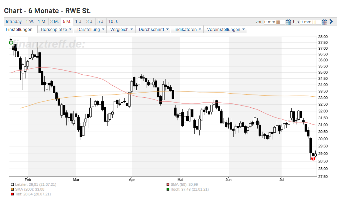This screenshot has height=197, width=337.
Task: Click the legend text 'Hoch: 37,43 (21.01.21)'
Action: click(189, 189)
